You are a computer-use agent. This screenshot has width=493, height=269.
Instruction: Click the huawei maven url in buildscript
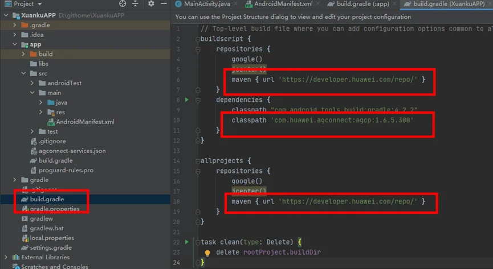click(348, 80)
